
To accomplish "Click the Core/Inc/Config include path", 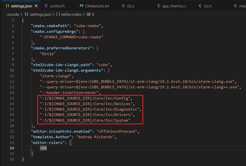I will pyautogui.click(x=85, y=98).
